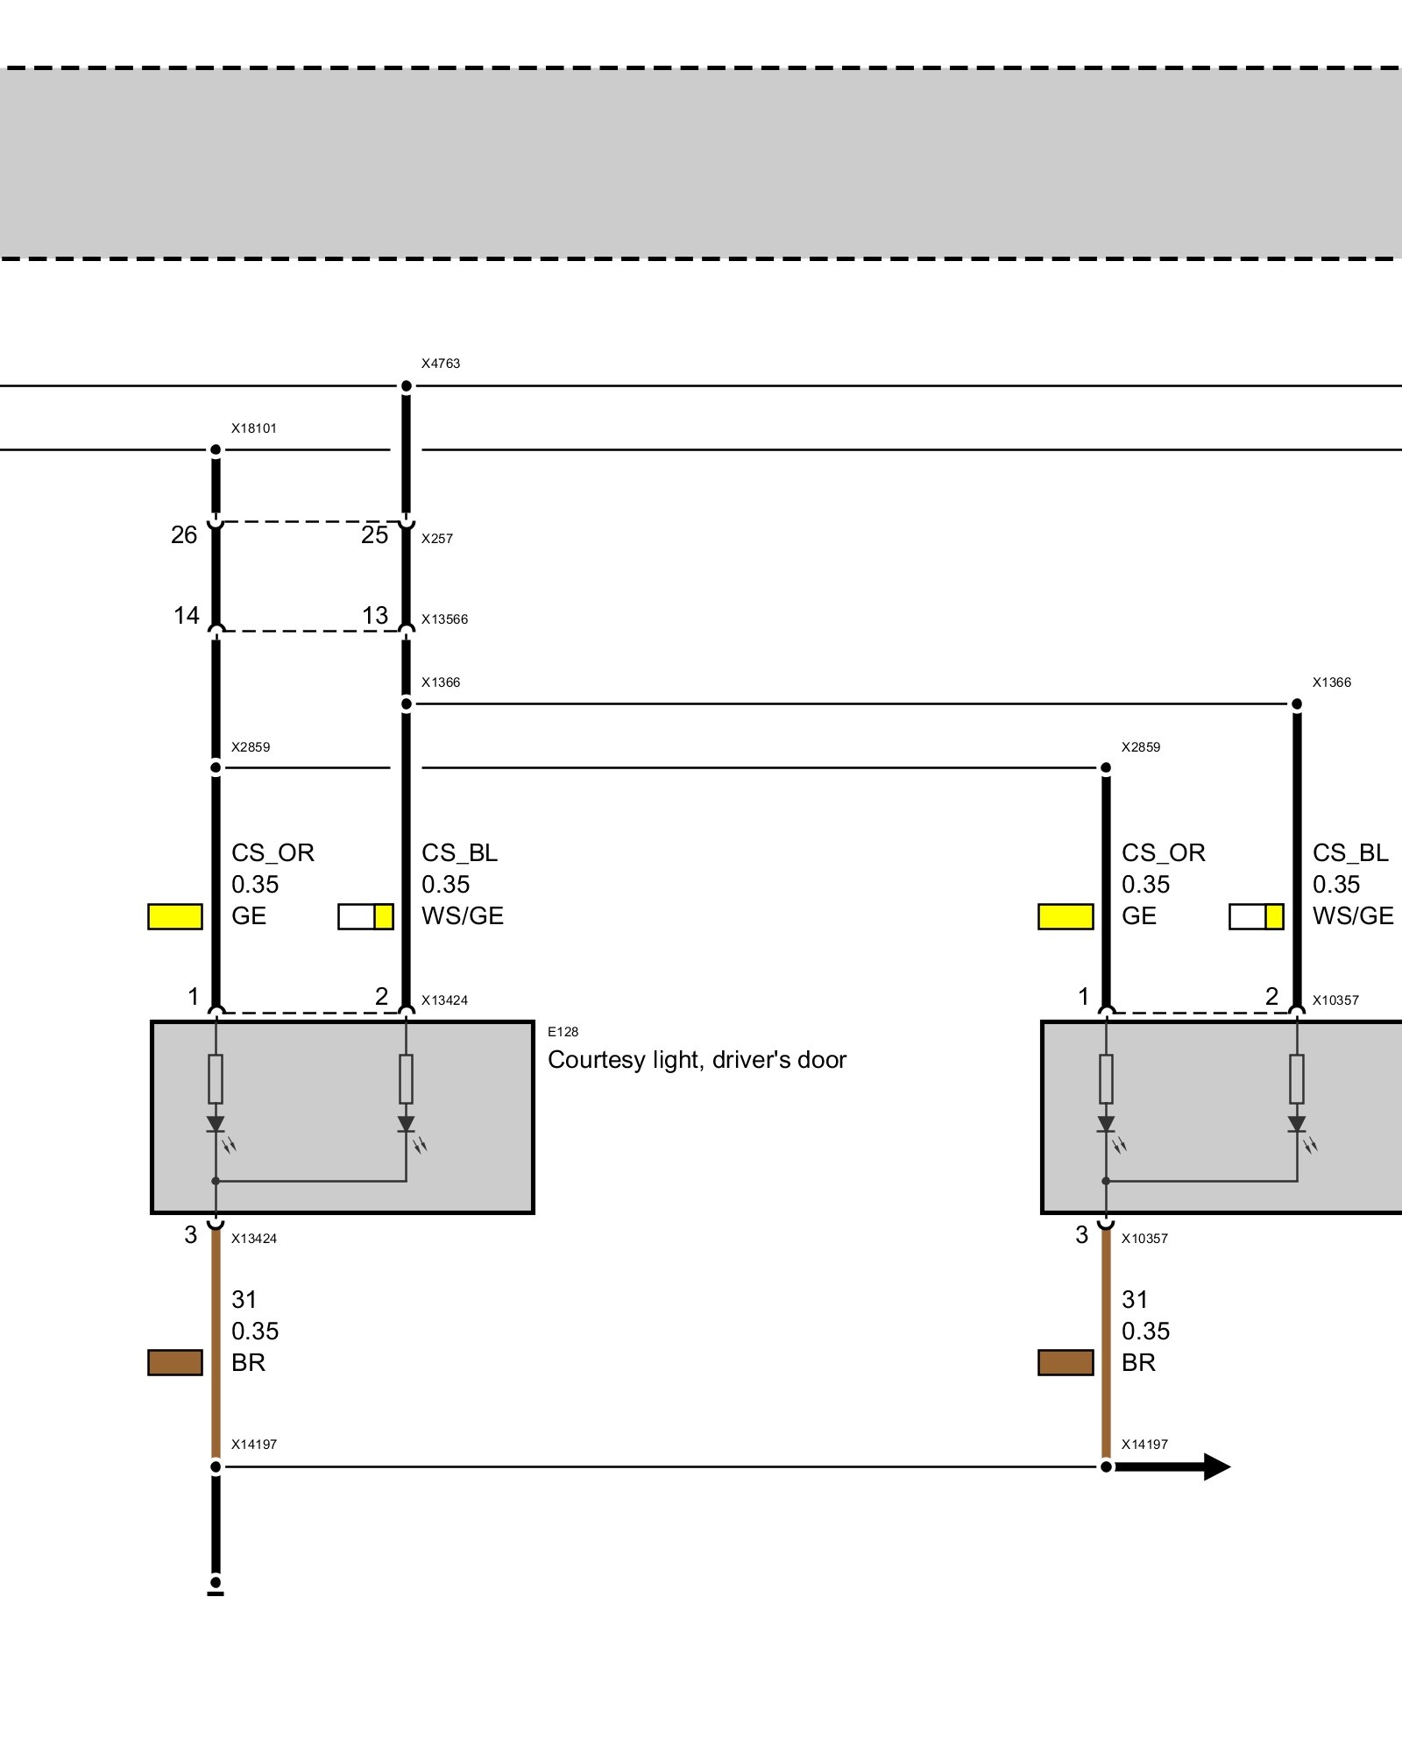Select pin number 13
Image resolution: width=1402 pixels, height=1752 pixels.
coord(375,616)
